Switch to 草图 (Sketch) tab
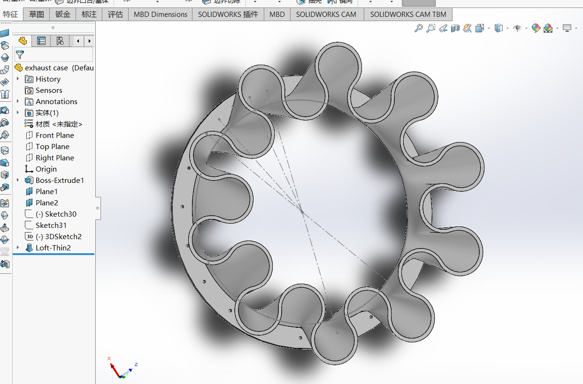 tap(36, 15)
